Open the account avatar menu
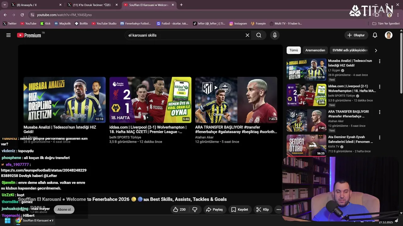 (389, 35)
